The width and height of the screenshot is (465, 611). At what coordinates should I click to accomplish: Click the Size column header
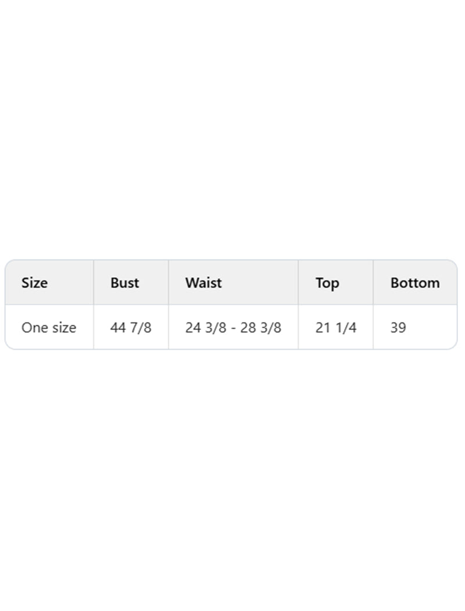click(34, 282)
